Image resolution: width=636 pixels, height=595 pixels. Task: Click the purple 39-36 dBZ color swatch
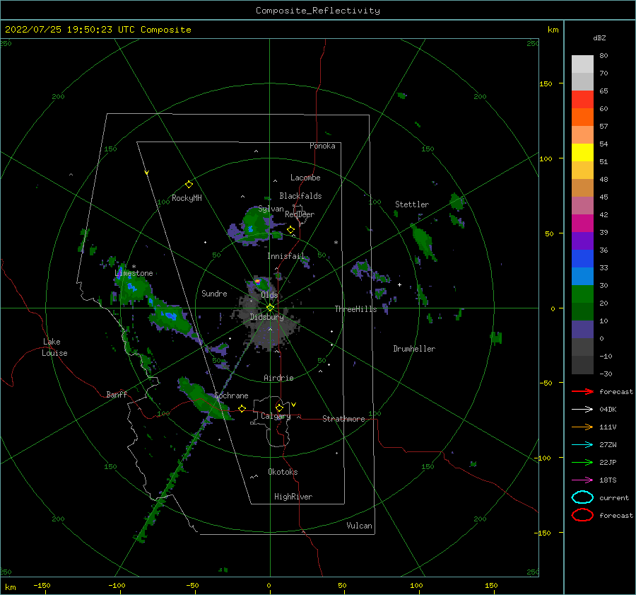(x=582, y=241)
